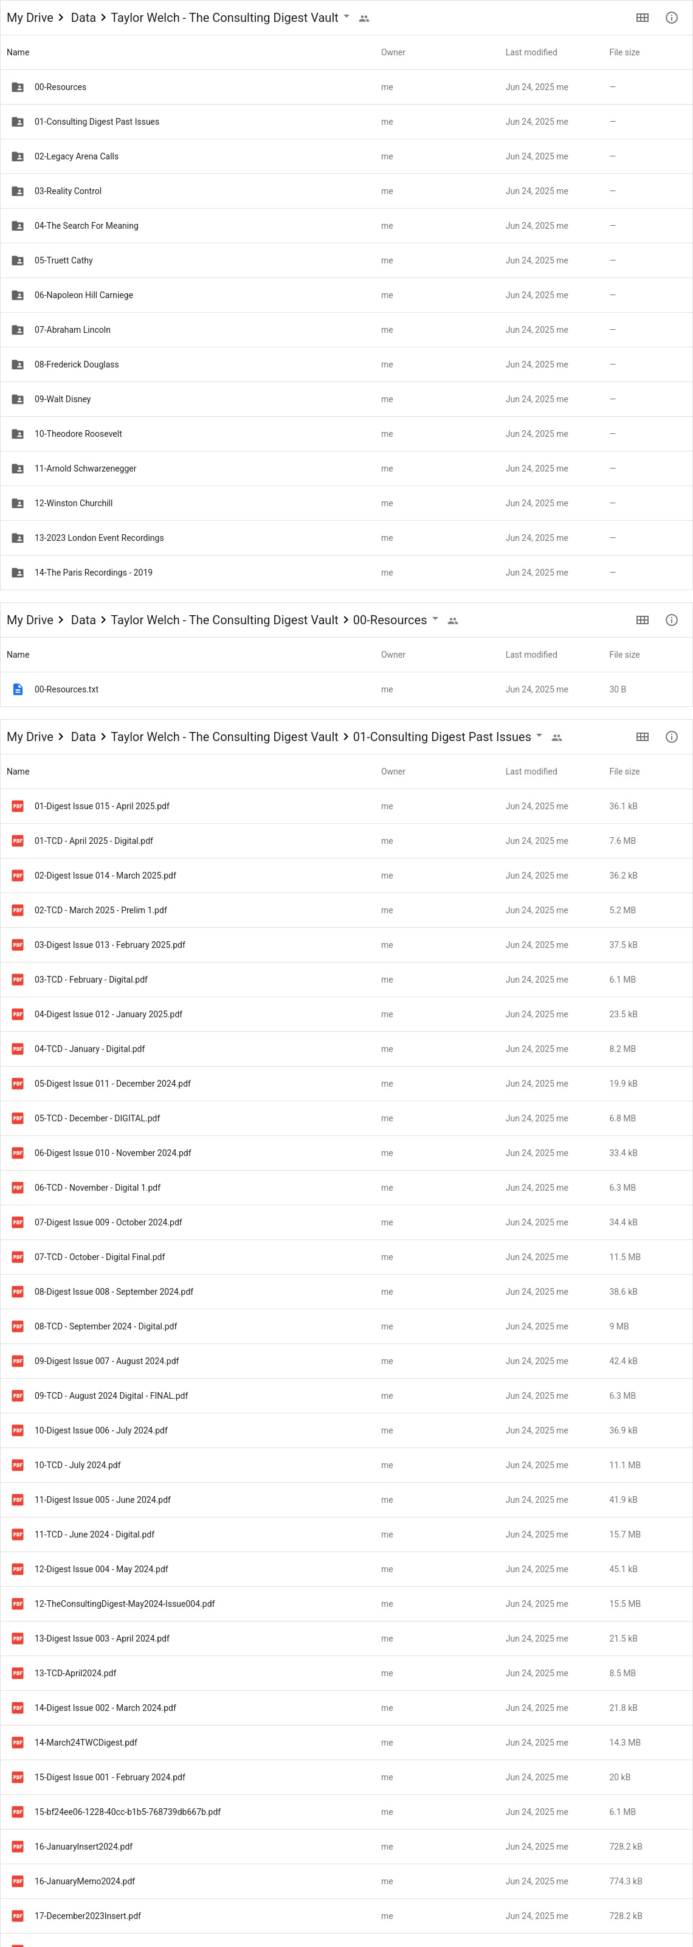Image resolution: width=693 pixels, height=1947 pixels.
Task: Click My Drive breadcrumb in 00-Resources header
Action: point(30,620)
